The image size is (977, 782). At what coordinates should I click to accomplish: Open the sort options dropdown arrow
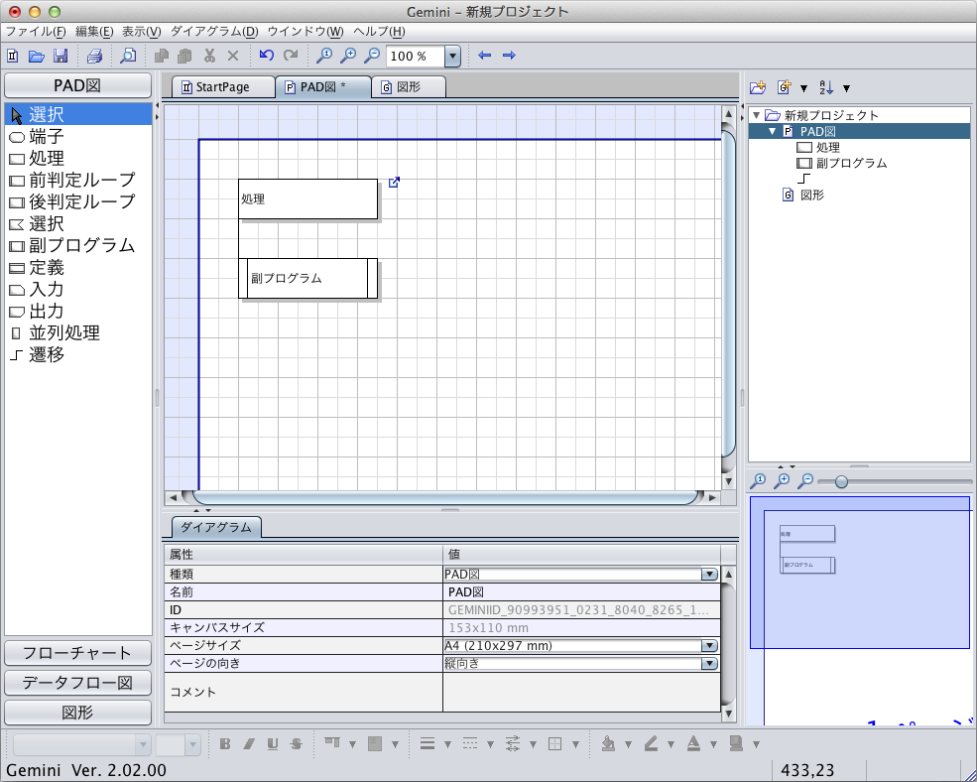pyautogui.click(x=846, y=88)
